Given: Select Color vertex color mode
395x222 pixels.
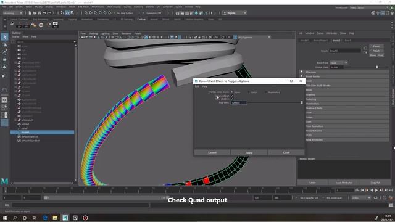Looking at the screenshot, I should click(249, 92).
